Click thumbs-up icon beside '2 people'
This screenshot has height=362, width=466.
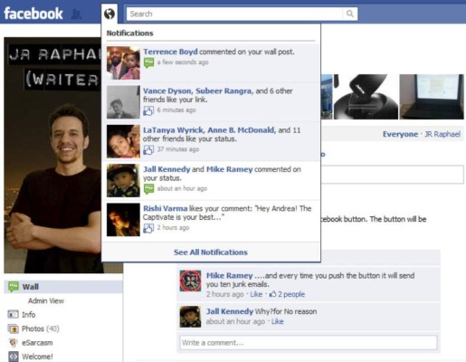[x=272, y=294]
